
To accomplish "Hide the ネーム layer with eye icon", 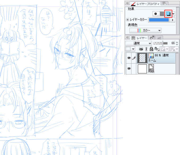I will coord(129,58).
